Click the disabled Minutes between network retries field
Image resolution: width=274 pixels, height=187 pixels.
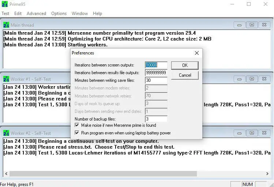(x=156, y=96)
